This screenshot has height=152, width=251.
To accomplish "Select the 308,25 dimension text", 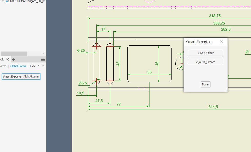I will click(x=219, y=23).
